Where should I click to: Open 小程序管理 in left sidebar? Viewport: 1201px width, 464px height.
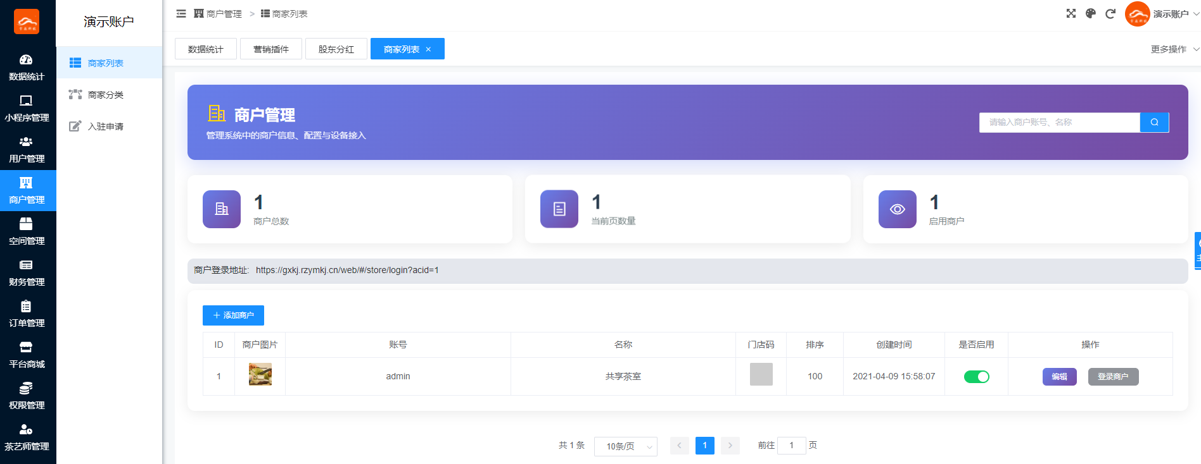(27, 109)
